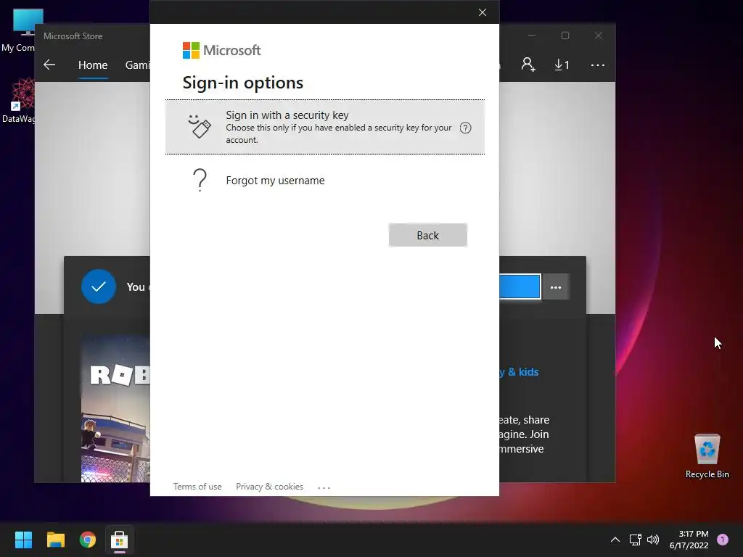Click Microsoft Store account sign-in icon
743x557 pixels.
point(528,65)
